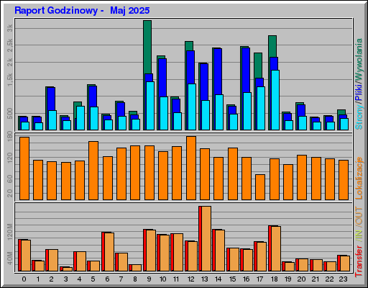The image size is (368, 288).
Task: Click the hour label "0" on the x-axis
Action: (x=24, y=279)
